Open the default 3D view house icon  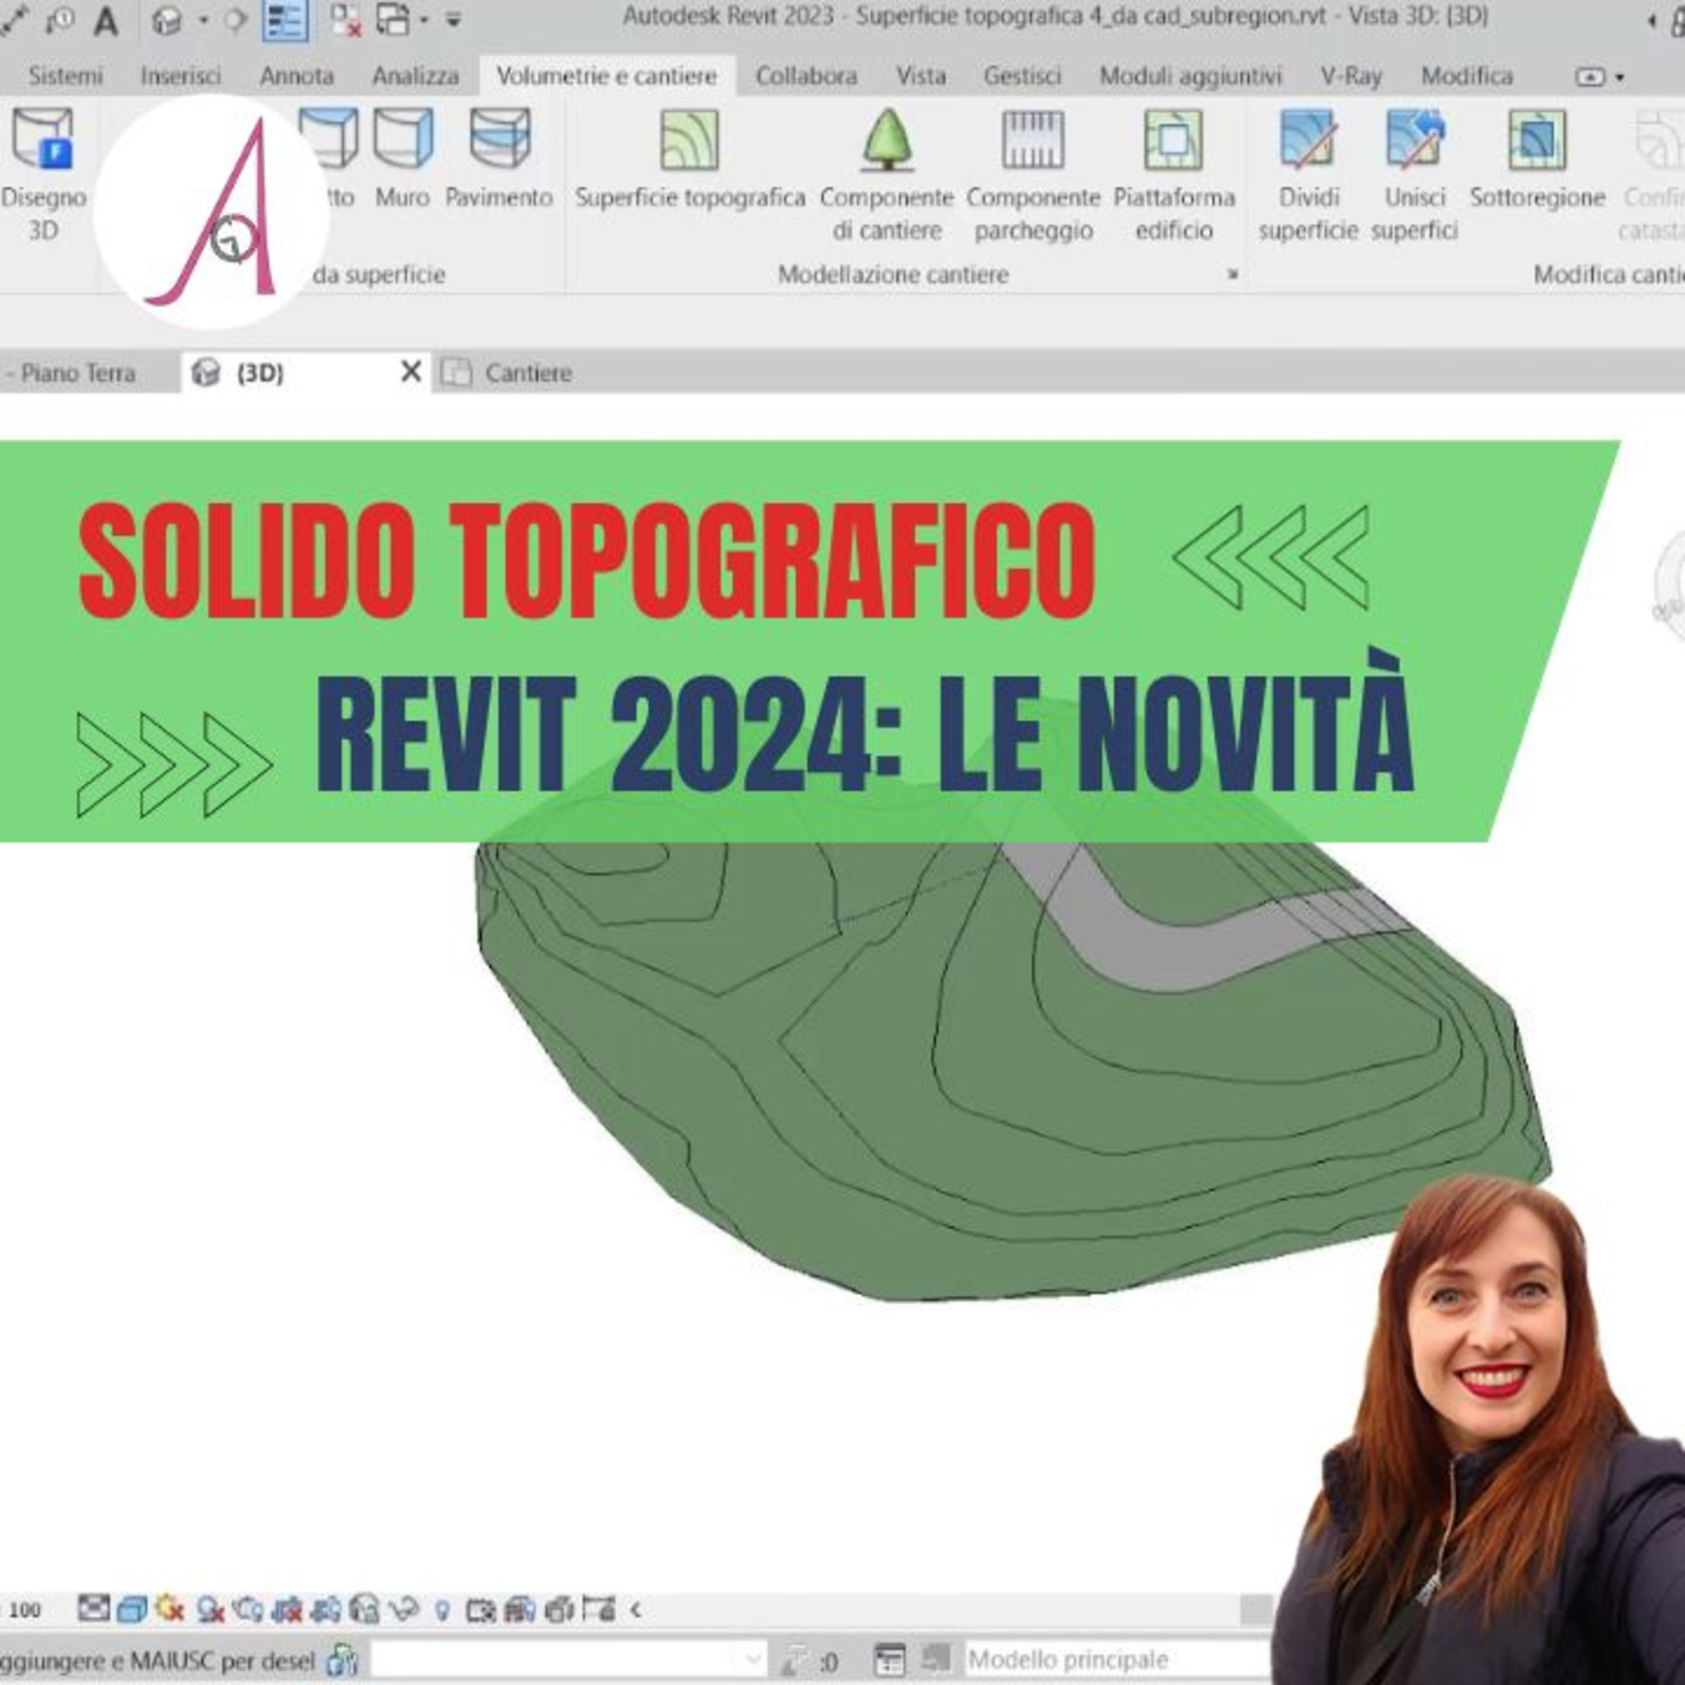(x=166, y=20)
